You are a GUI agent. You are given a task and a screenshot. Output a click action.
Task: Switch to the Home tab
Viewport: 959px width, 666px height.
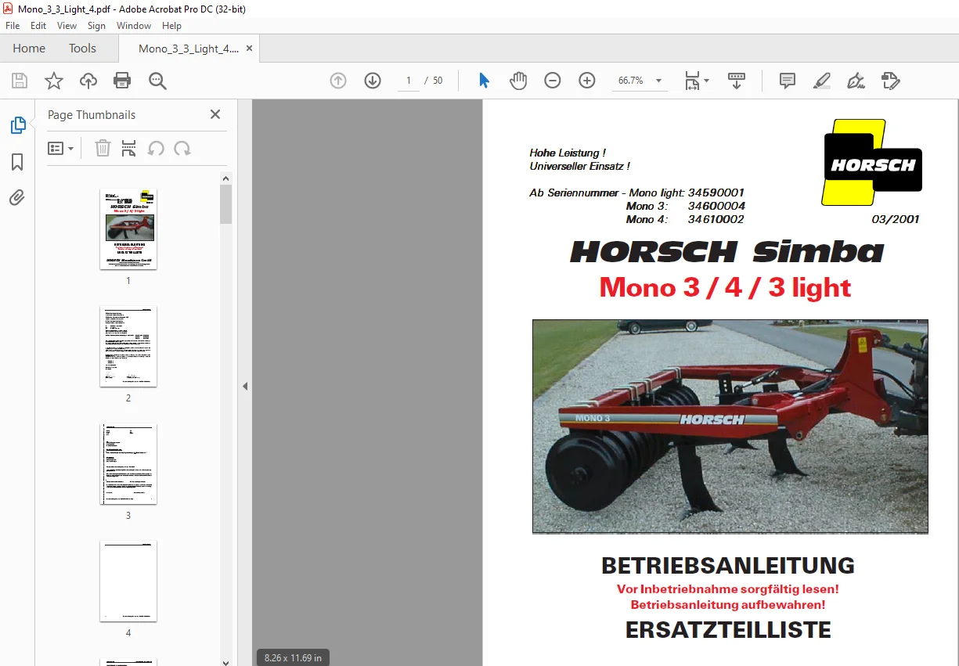(29, 48)
